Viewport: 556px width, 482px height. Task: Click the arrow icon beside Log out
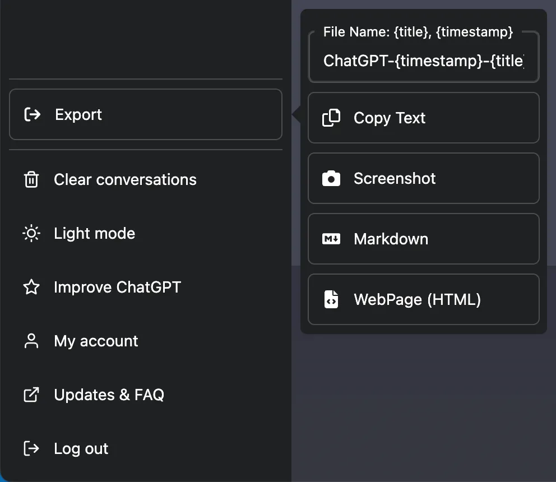tap(31, 448)
